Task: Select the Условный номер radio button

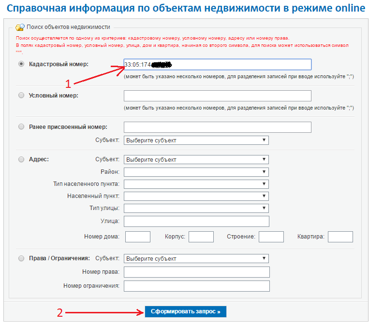Action: (21, 96)
